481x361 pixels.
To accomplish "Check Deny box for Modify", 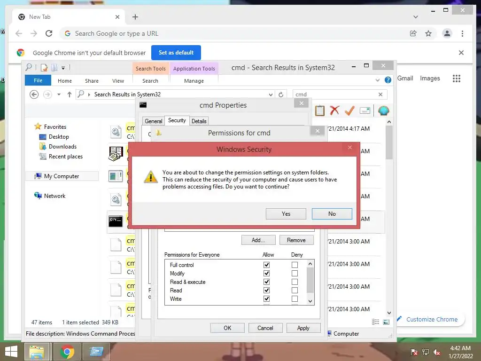I will tap(295, 273).
